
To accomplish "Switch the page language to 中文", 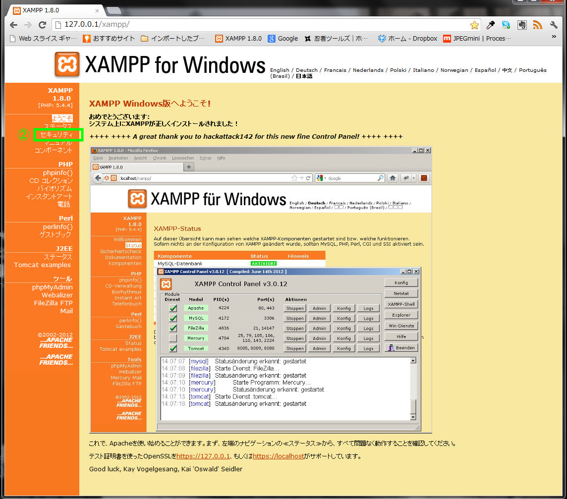I will tap(507, 70).
